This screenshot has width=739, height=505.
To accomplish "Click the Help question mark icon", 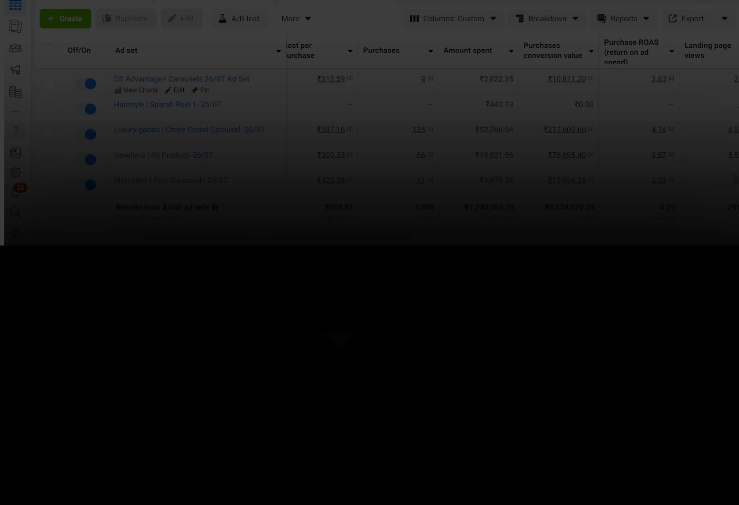I will coord(15,131).
